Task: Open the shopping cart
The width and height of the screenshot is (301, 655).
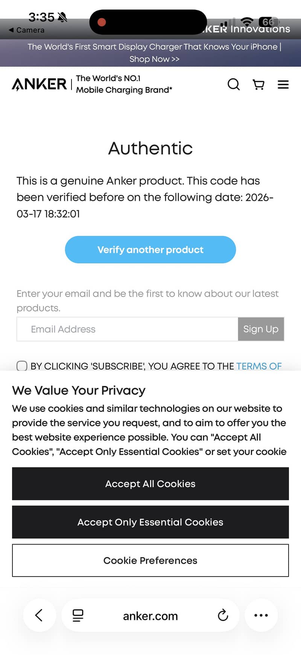Action: tap(258, 84)
